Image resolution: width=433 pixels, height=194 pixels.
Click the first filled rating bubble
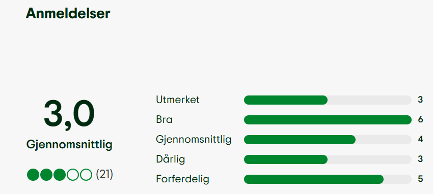[x=33, y=175]
